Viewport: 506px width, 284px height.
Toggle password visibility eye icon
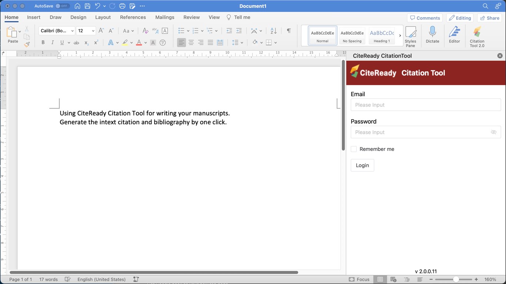[x=493, y=132]
